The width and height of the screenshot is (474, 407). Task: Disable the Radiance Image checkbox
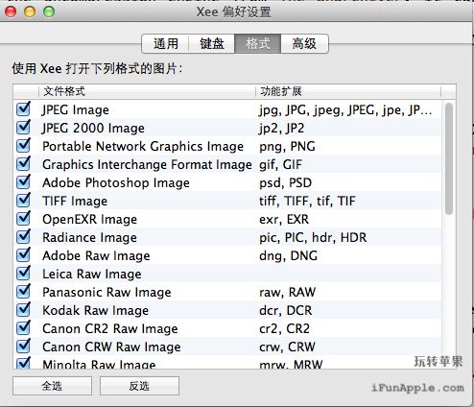tap(24, 237)
